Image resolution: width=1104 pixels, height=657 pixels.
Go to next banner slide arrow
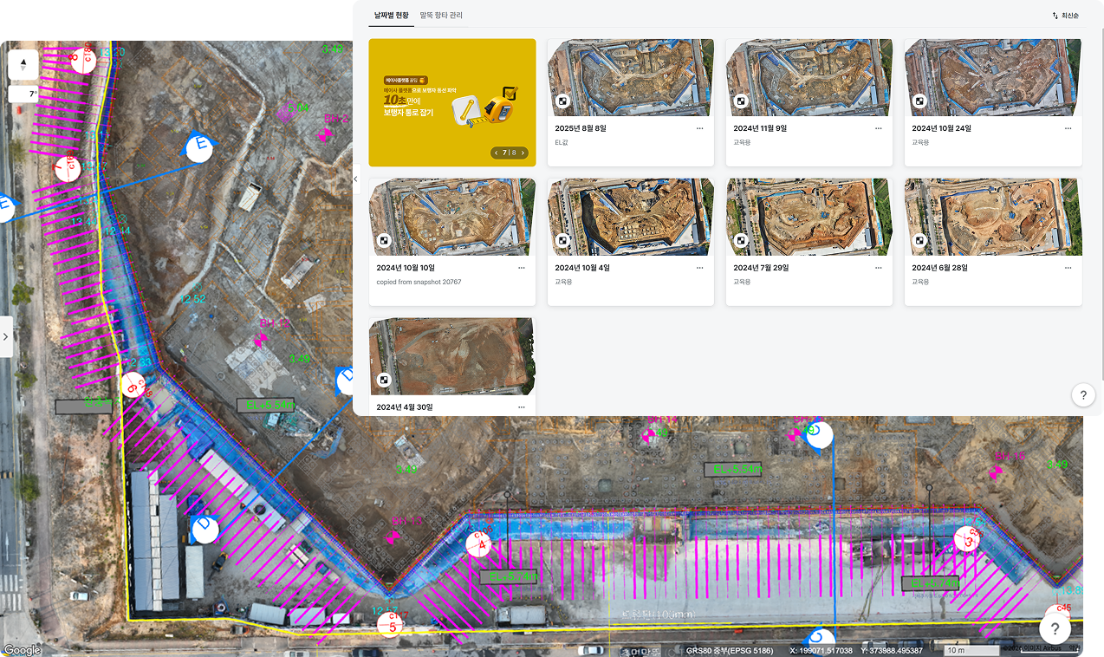523,153
